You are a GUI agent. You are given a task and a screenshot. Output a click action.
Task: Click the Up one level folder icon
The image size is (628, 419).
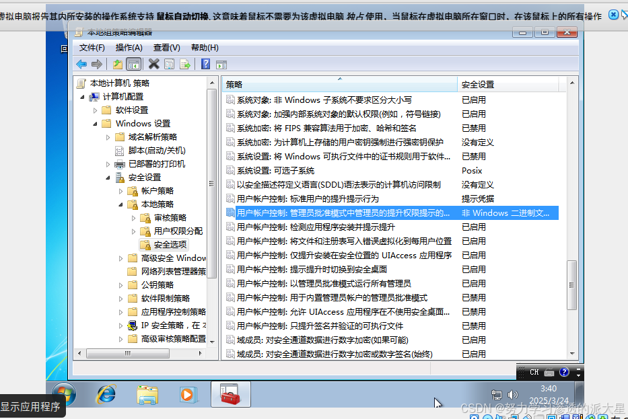[x=118, y=64]
